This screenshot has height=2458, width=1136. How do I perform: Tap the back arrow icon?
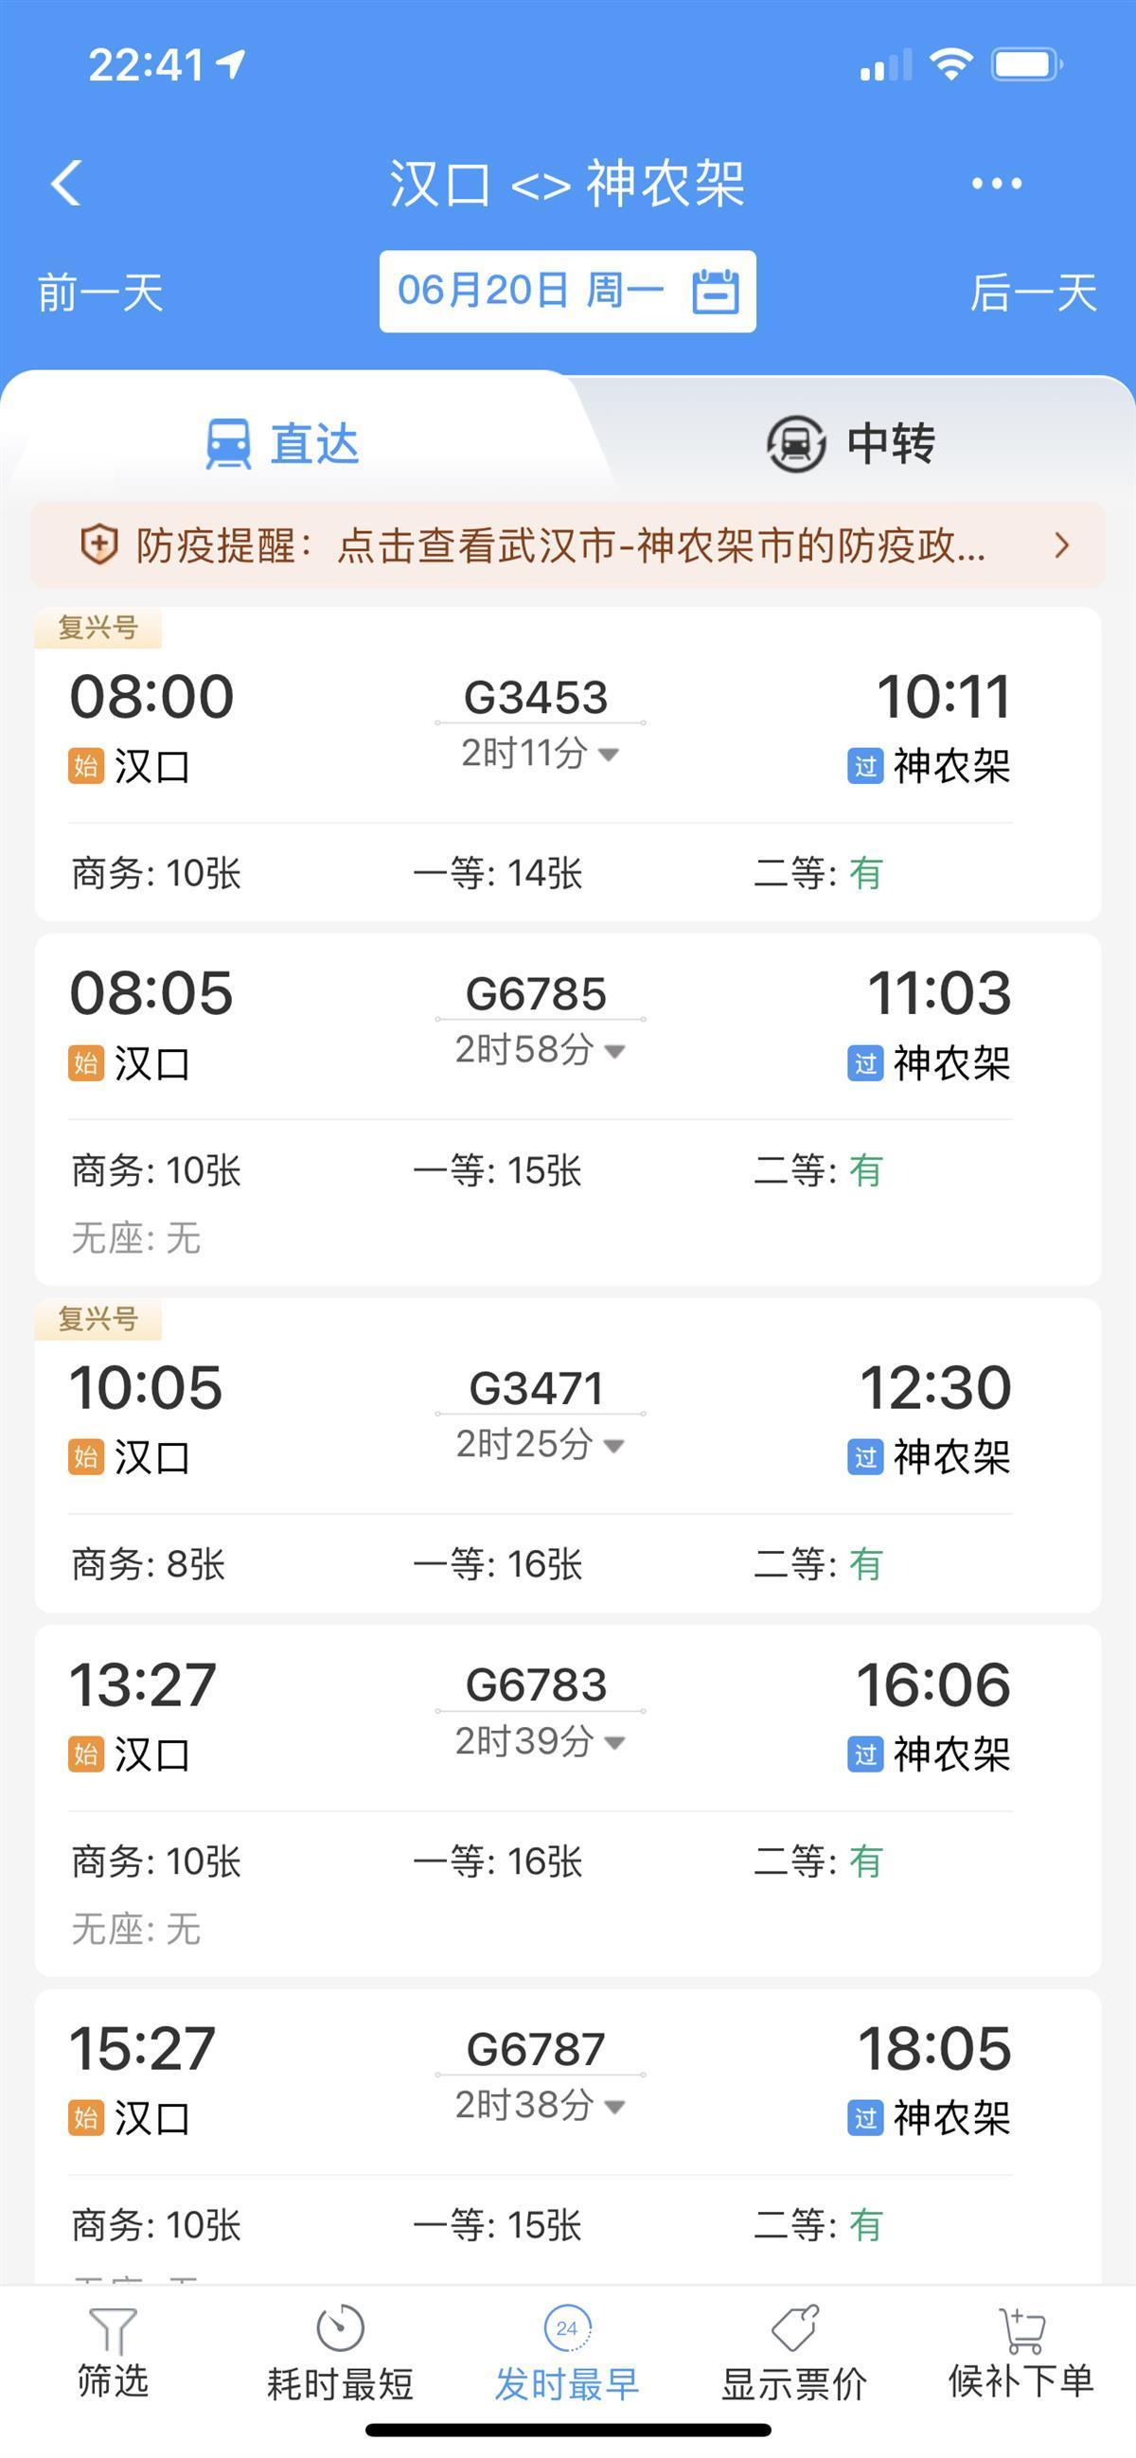(66, 182)
